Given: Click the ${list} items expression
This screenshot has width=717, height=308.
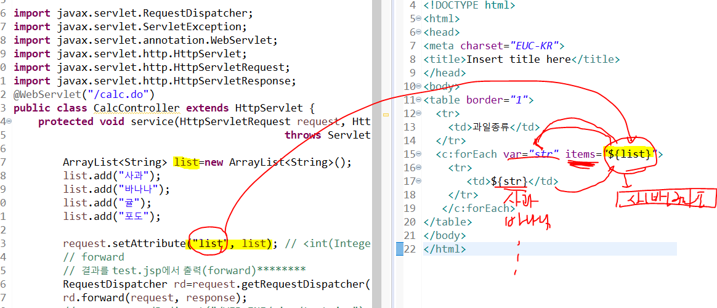Looking at the screenshot, I should pyautogui.click(x=630, y=154).
